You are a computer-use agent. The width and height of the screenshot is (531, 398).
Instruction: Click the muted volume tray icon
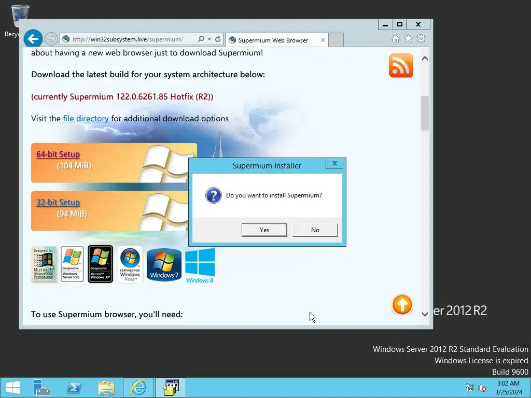(482, 388)
